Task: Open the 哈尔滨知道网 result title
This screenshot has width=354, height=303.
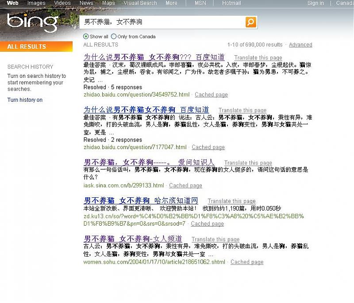Action: pyautogui.click(x=141, y=200)
